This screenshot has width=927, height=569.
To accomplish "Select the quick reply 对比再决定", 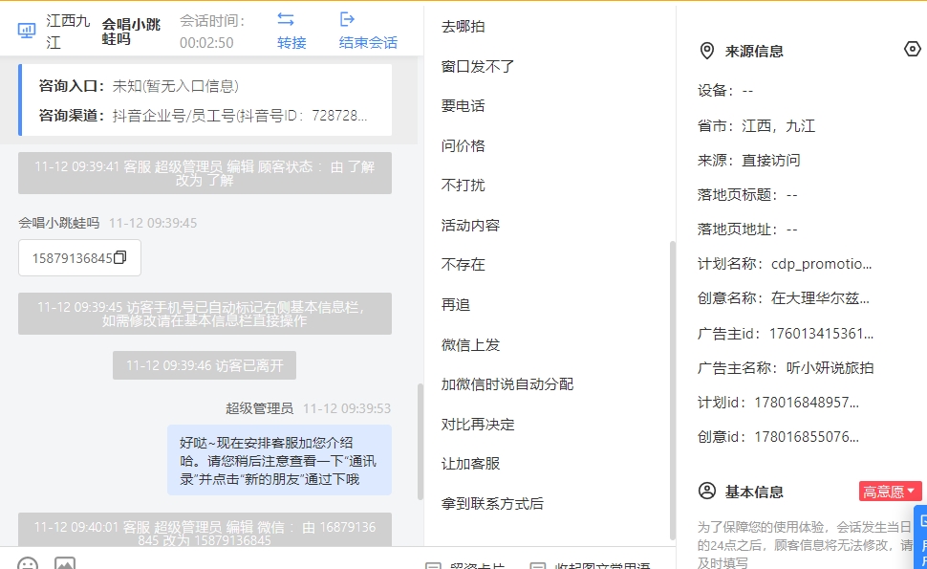I will (x=478, y=424).
